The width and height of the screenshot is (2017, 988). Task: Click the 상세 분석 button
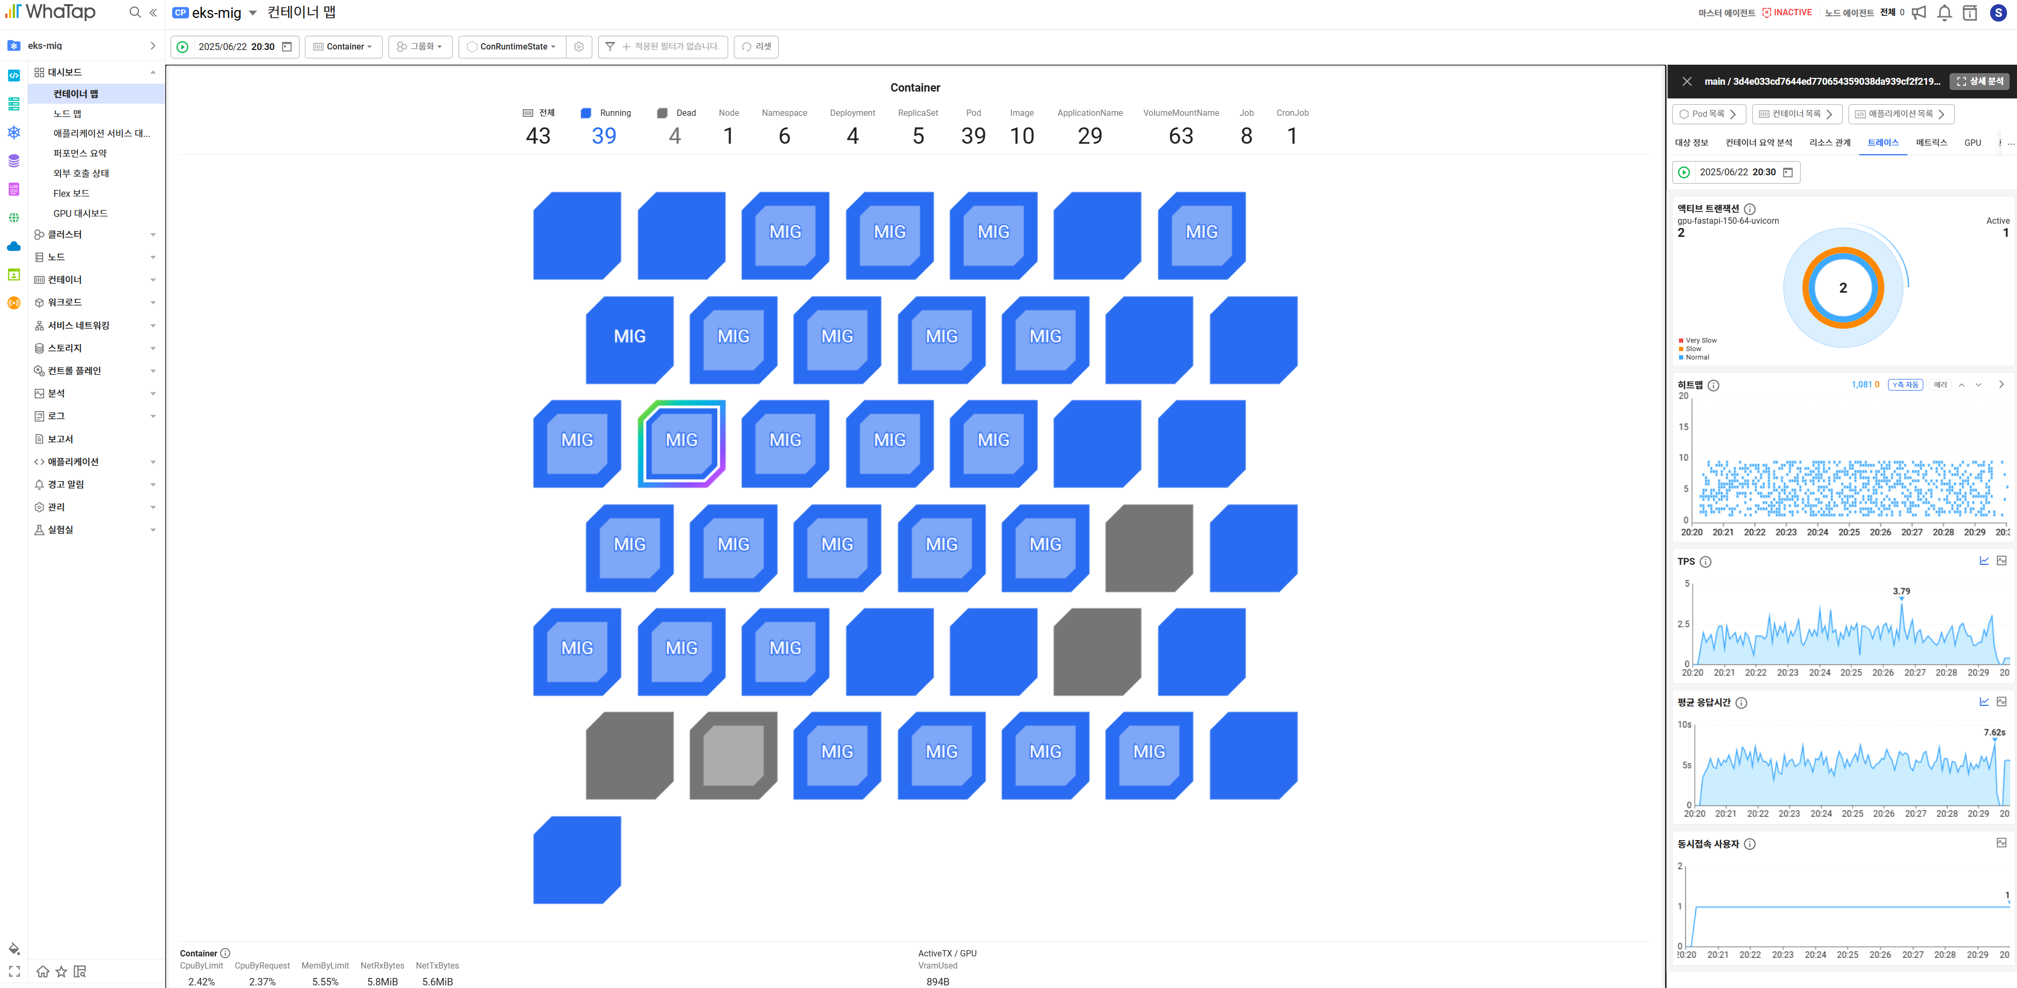(x=1980, y=82)
